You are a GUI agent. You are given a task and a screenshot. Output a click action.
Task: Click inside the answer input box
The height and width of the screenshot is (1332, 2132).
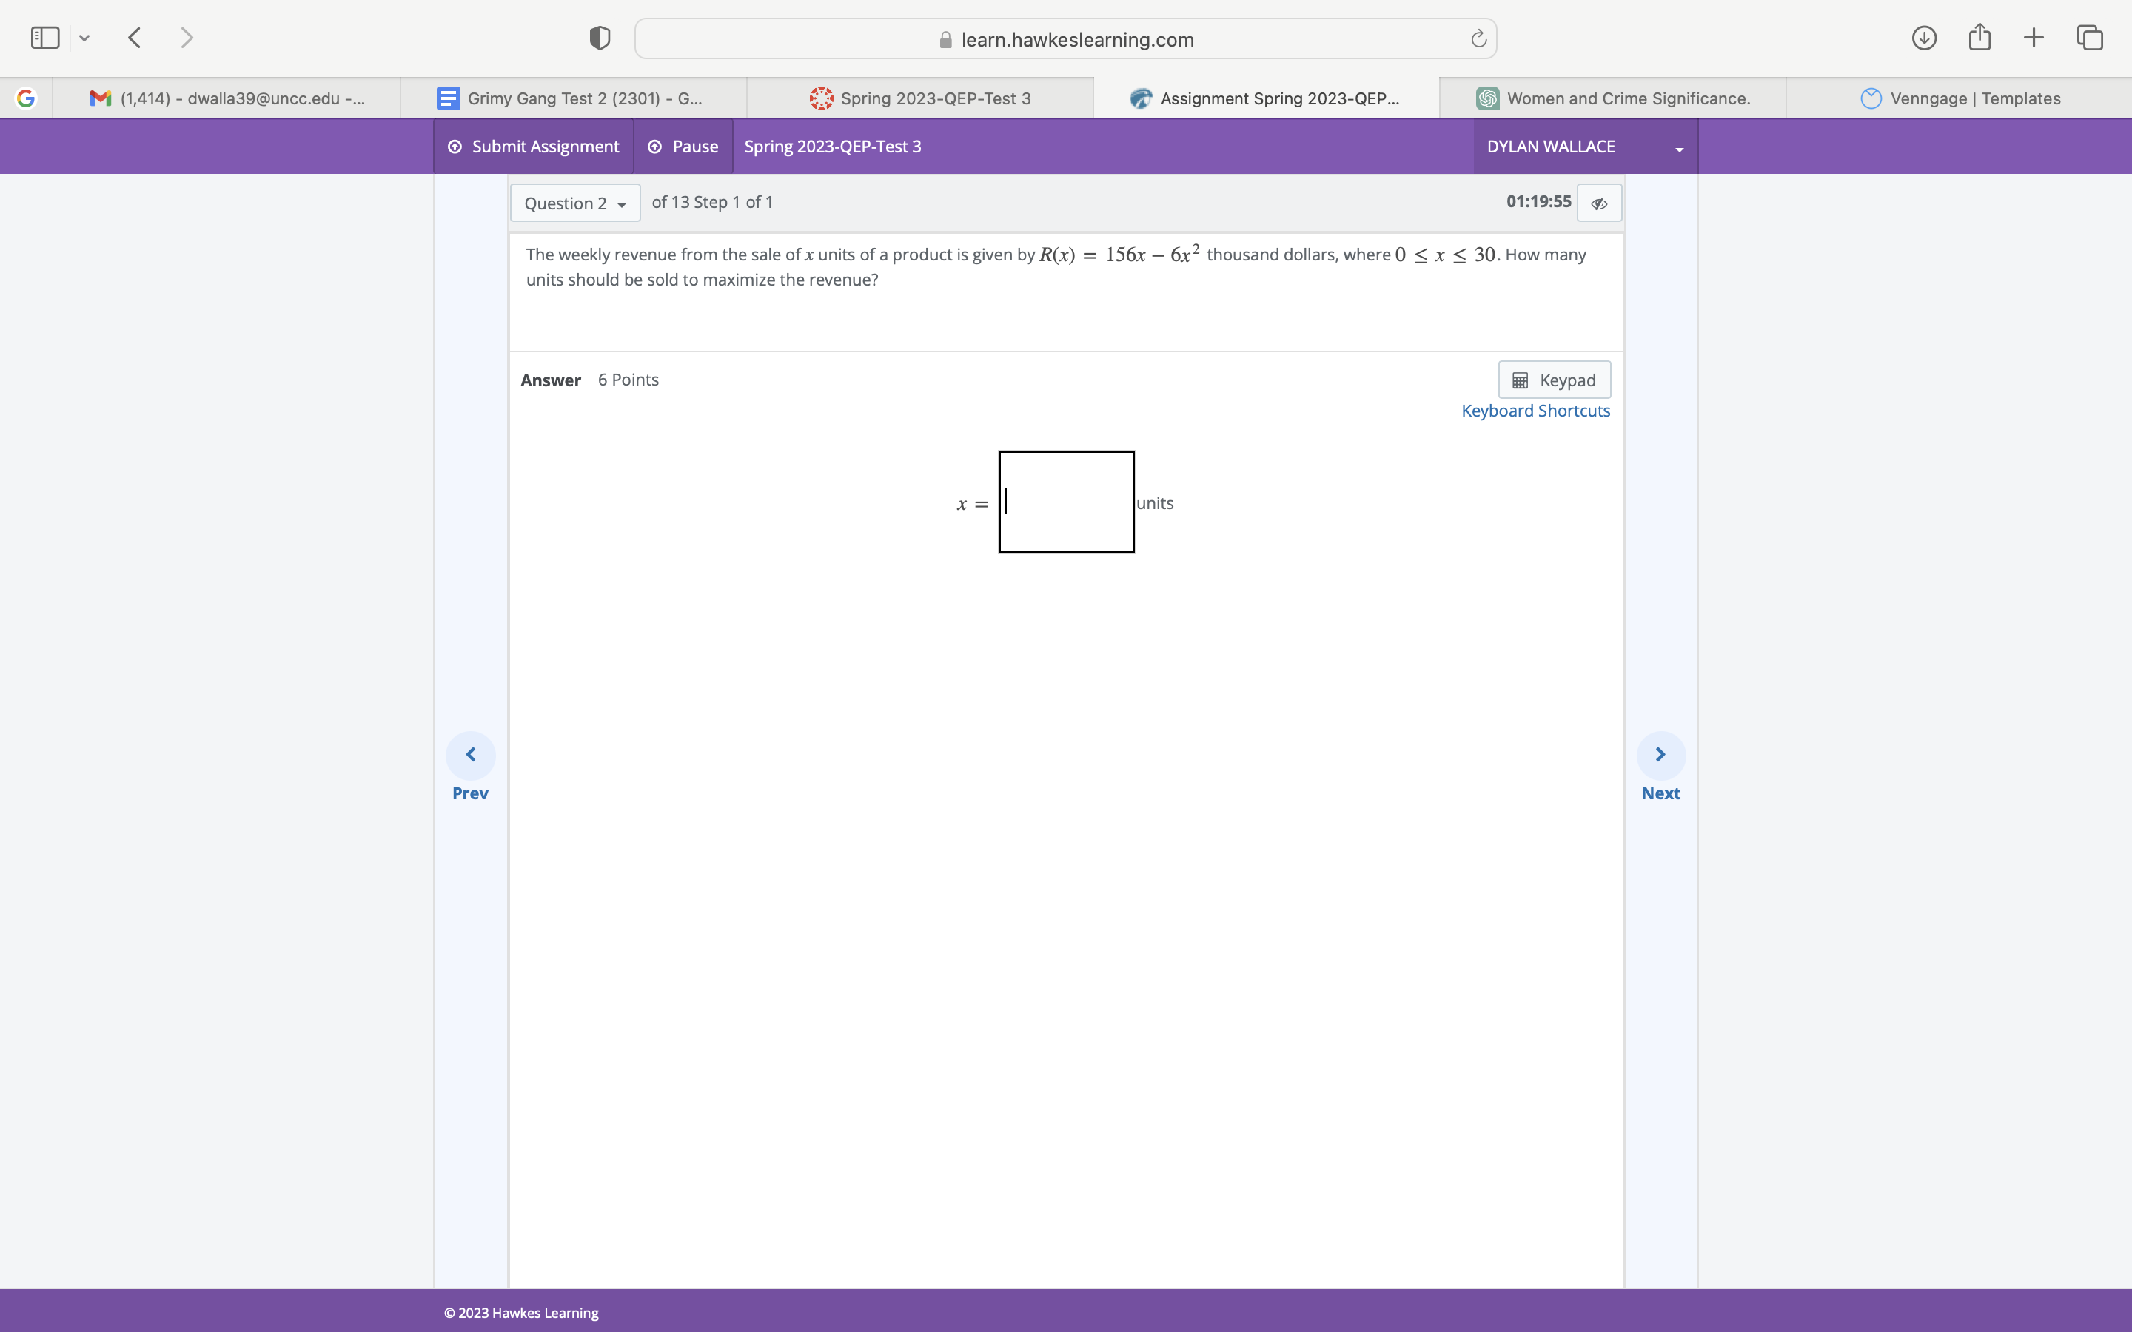(x=1065, y=502)
